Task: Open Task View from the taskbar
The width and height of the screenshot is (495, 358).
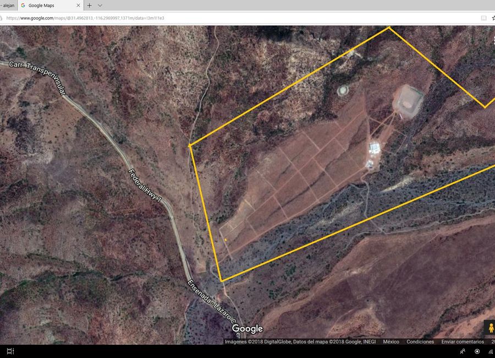Action: pos(10,350)
